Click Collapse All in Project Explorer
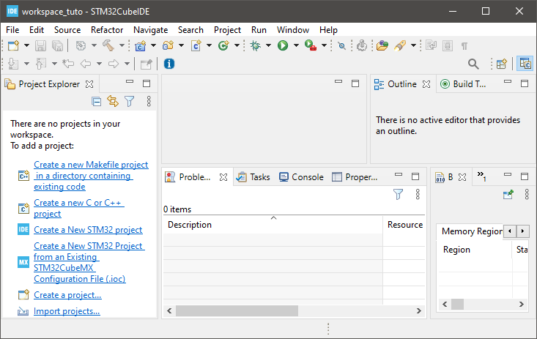This screenshot has height=339, width=537. (x=96, y=101)
